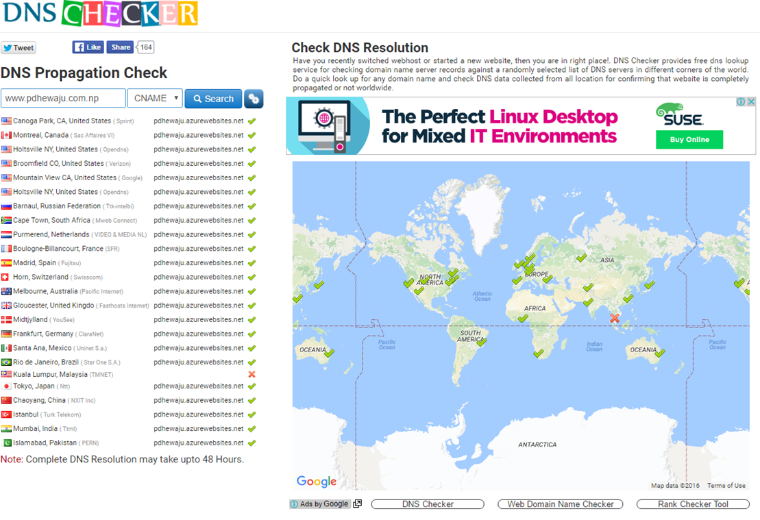Image resolution: width=760 pixels, height=520 pixels.
Task: Click the Check DNS Resolution heading
Action: click(360, 47)
